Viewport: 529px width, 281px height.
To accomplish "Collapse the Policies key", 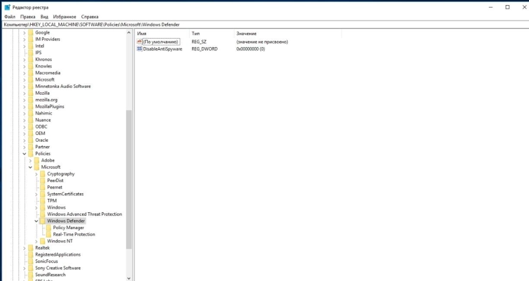I will point(24,154).
